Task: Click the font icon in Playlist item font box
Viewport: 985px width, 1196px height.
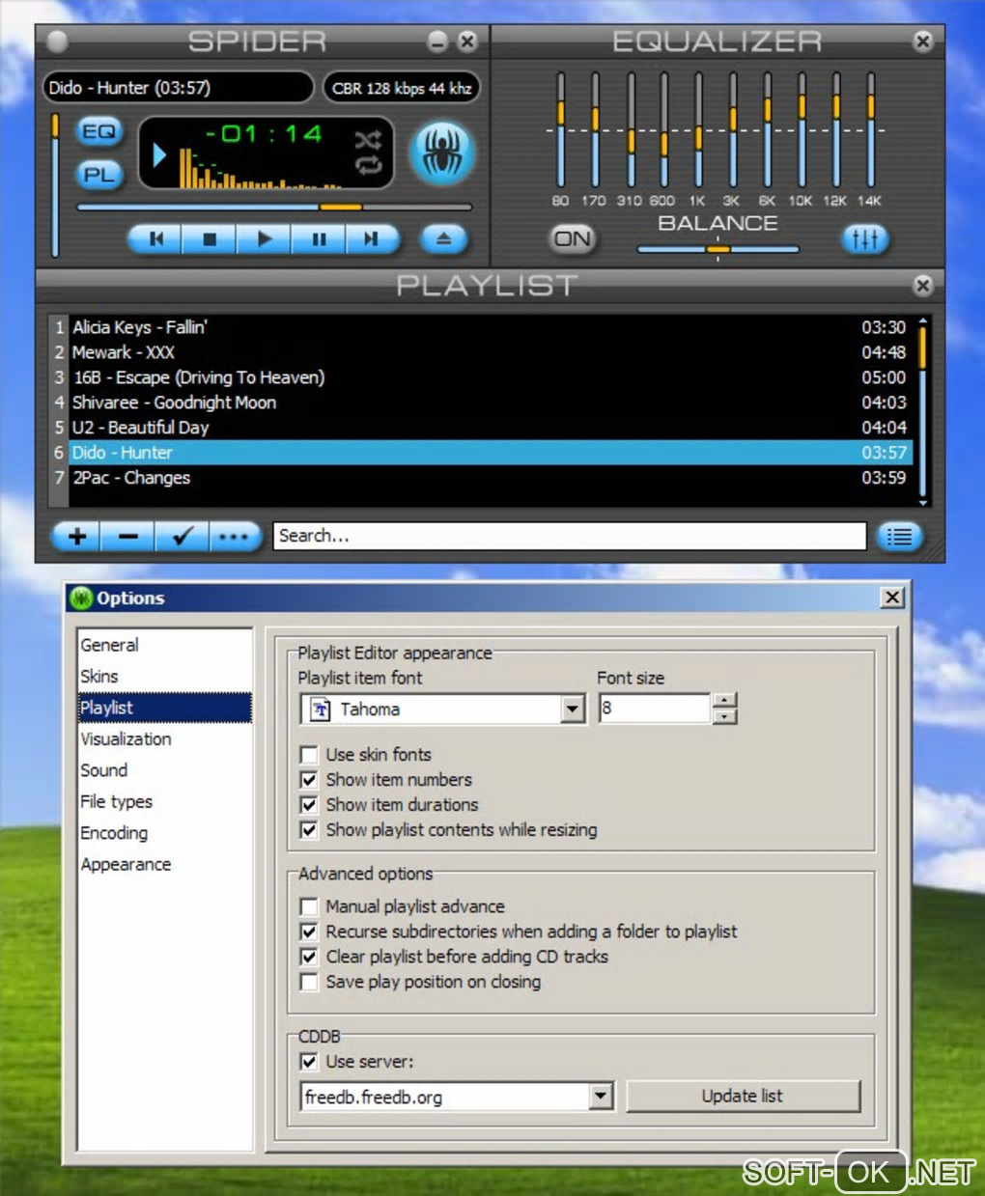Action: pyautogui.click(x=321, y=709)
